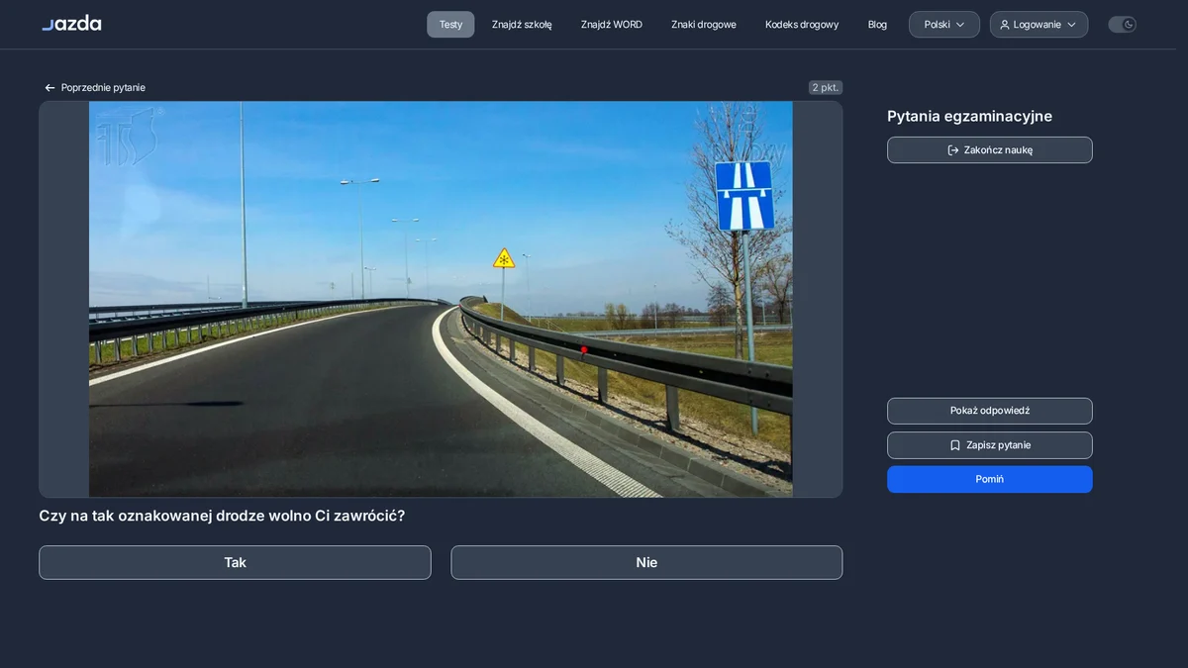Click the question text about zawrócić
Viewport: 1188px width, 668px height.
[222, 516]
